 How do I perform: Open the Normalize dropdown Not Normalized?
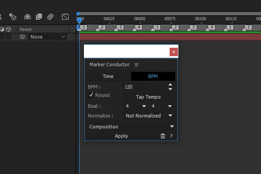point(149,116)
